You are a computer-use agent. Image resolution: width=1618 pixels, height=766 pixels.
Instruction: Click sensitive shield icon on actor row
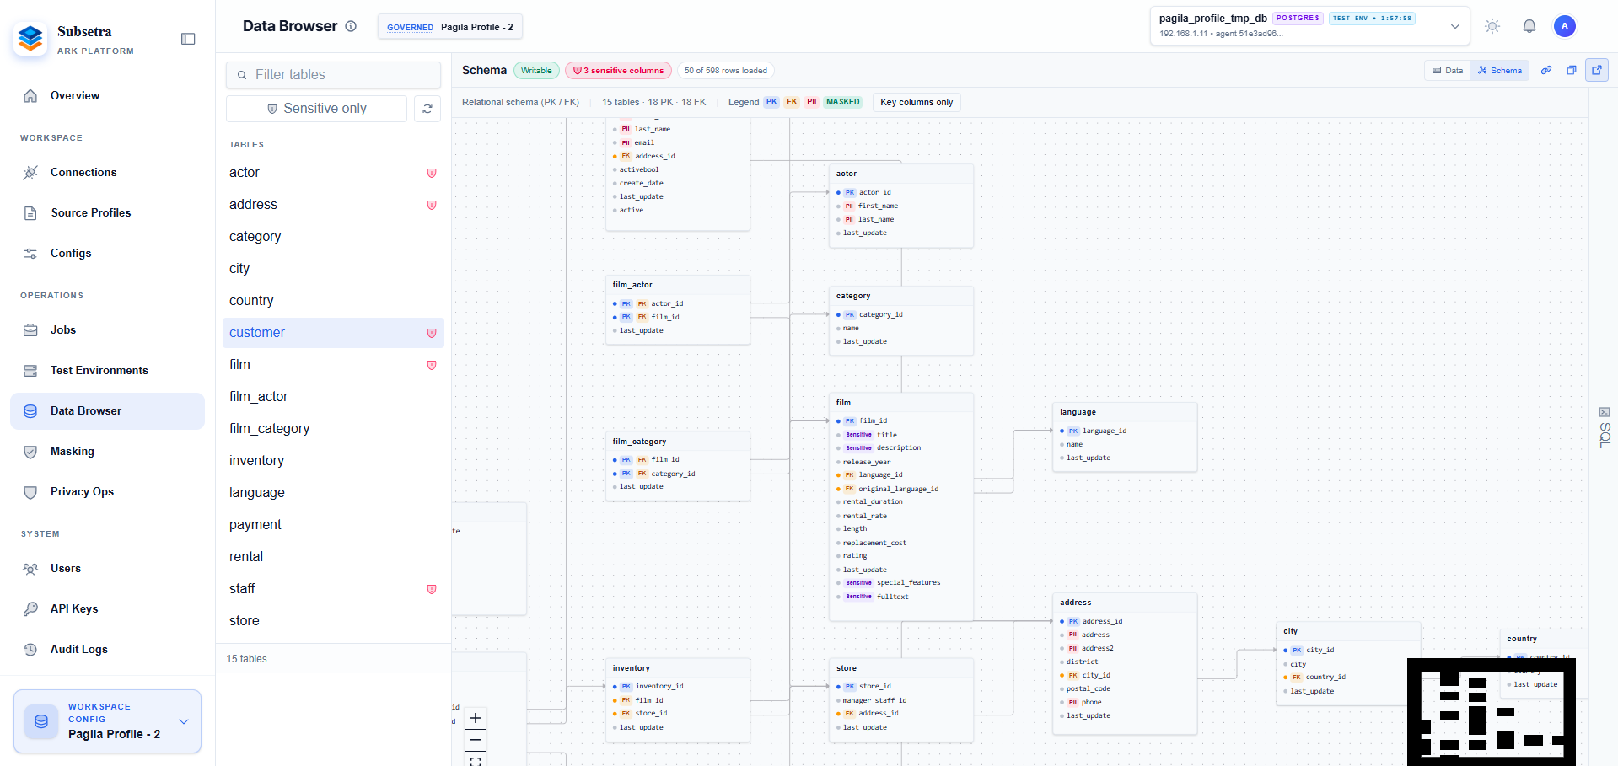pyautogui.click(x=432, y=173)
